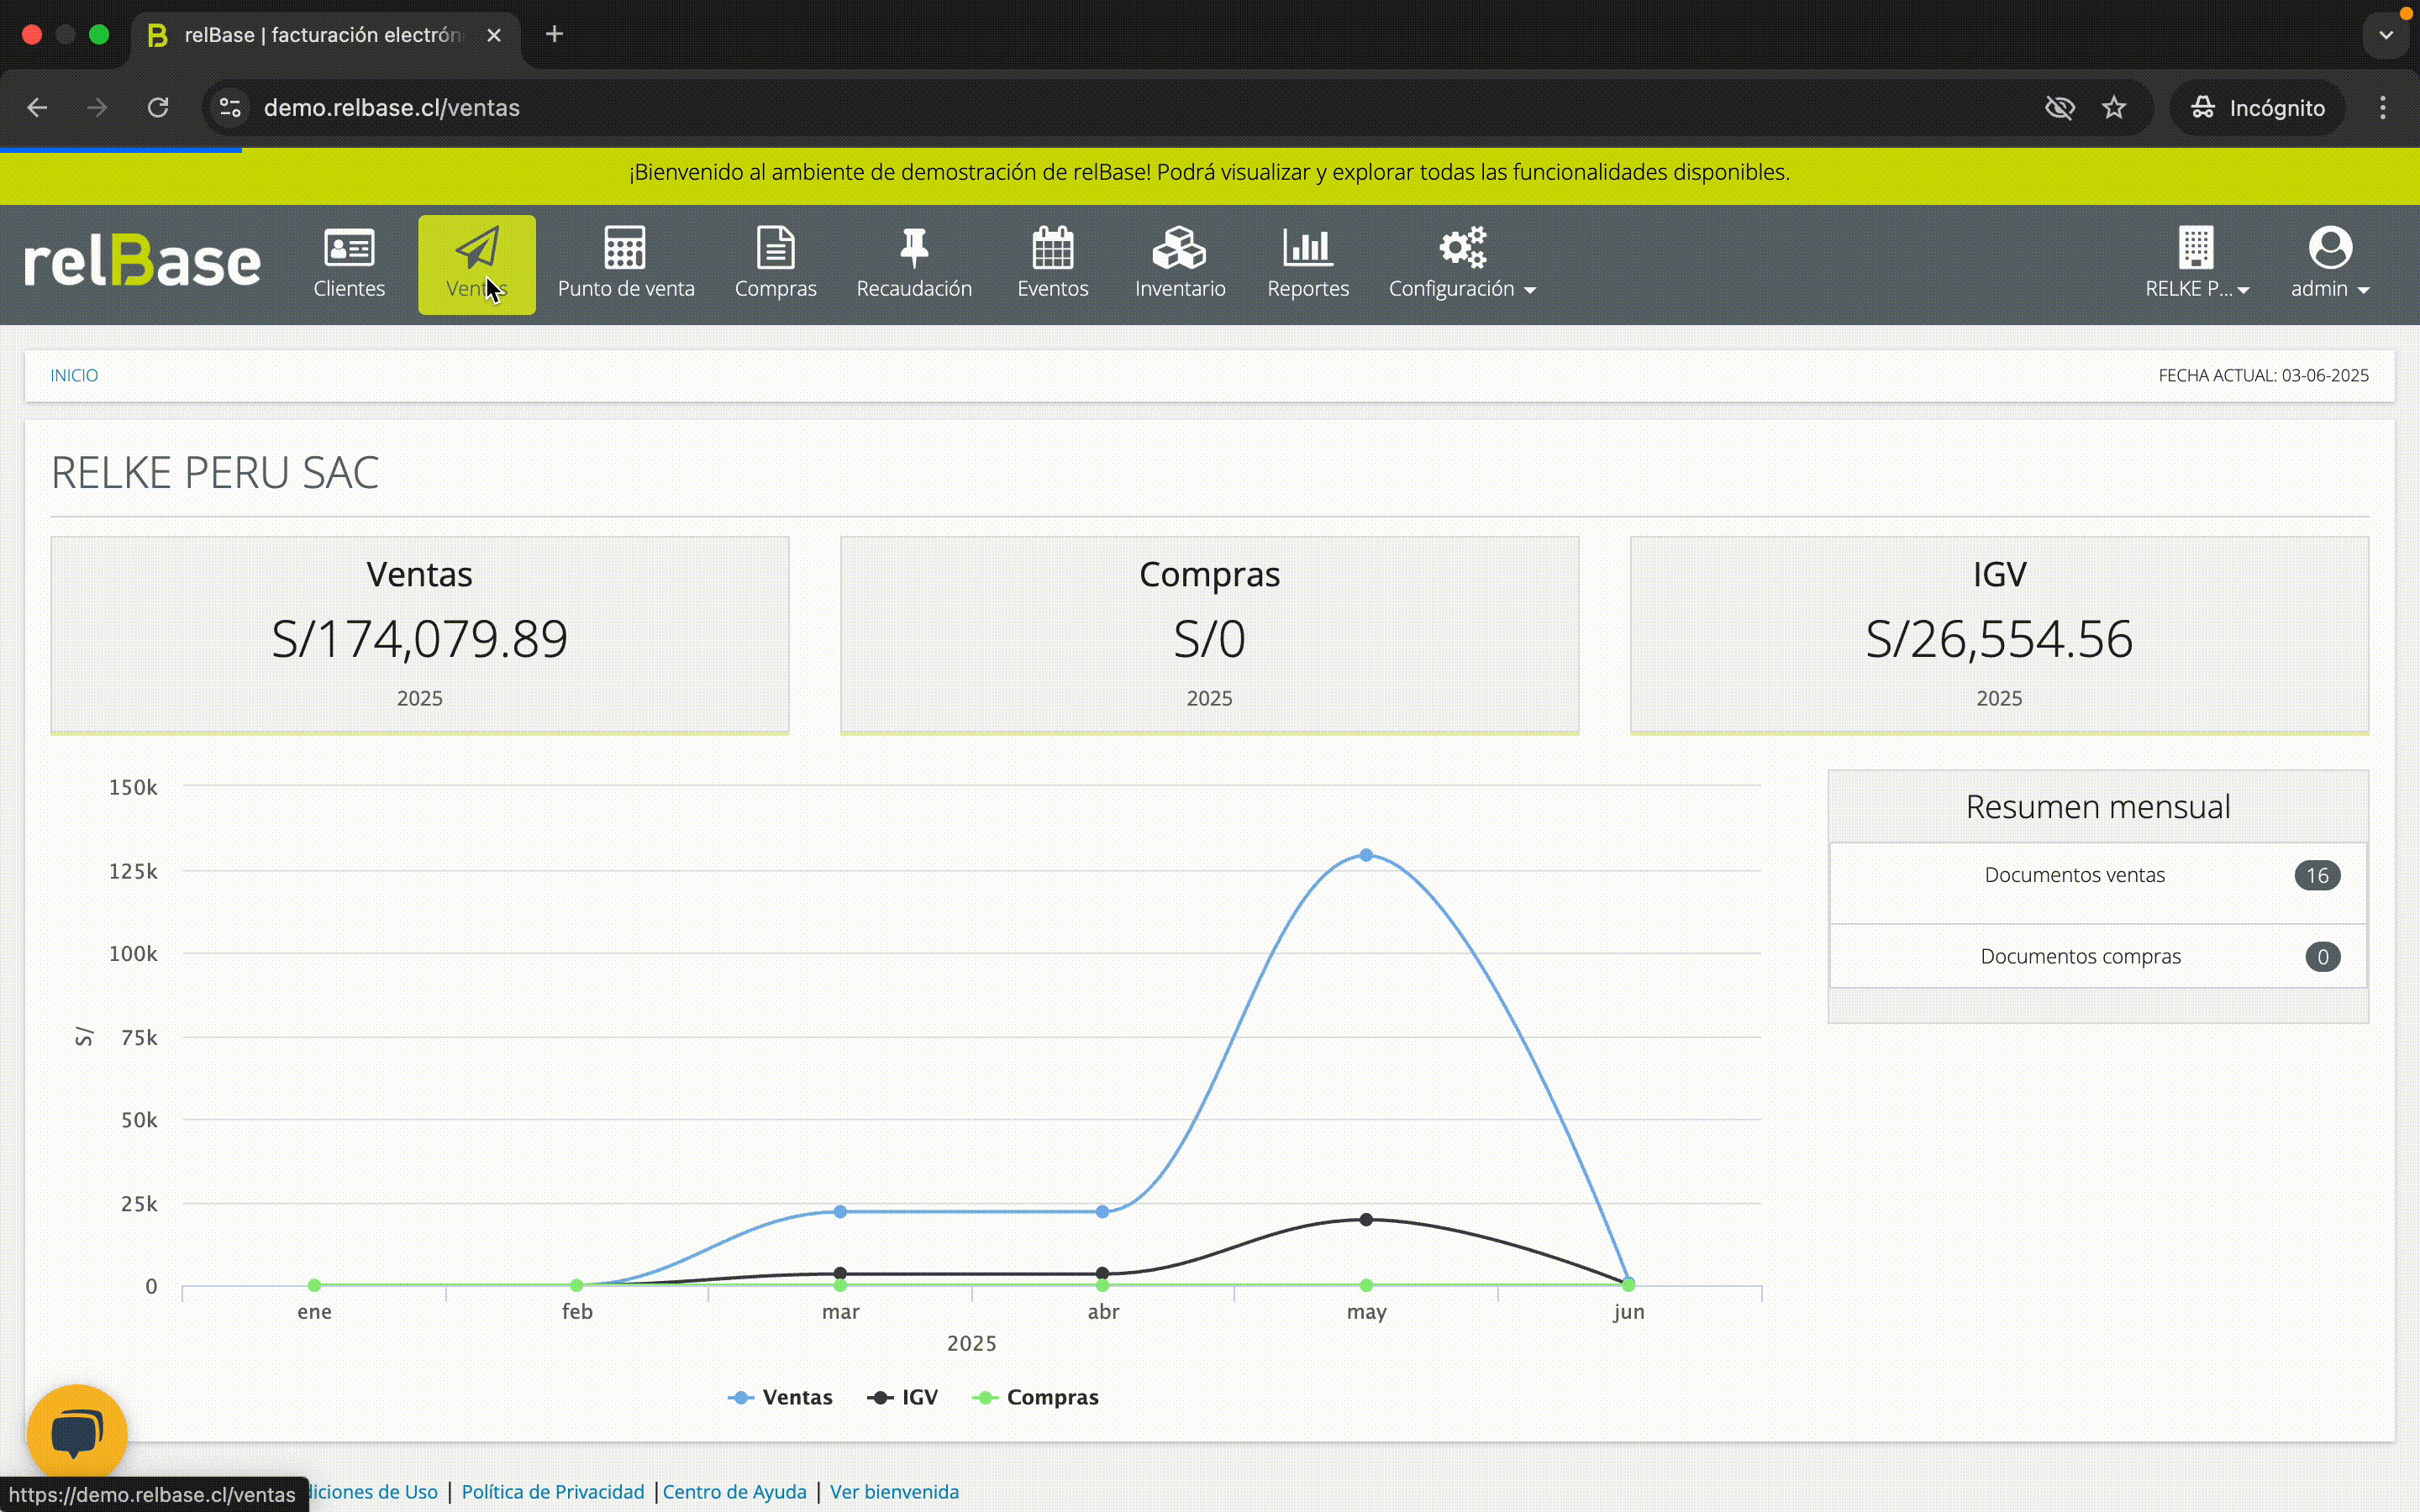Open a new browser tab
Screen dimensions: 2420x1512
tap(554, 35)
